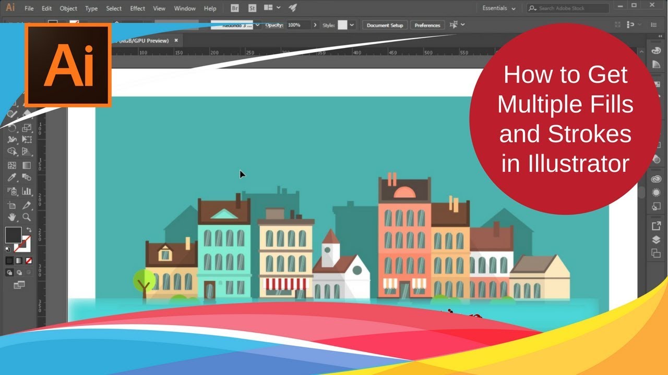668x375 pixels.
Task: Click the Stroke color swatch
Action: pos(23,243)
